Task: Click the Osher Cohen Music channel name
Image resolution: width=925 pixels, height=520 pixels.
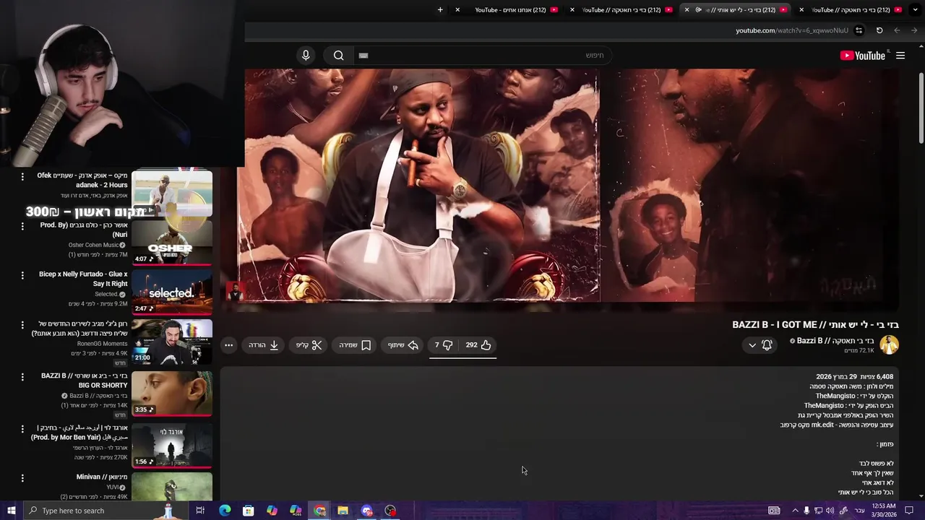Action: 94,246
